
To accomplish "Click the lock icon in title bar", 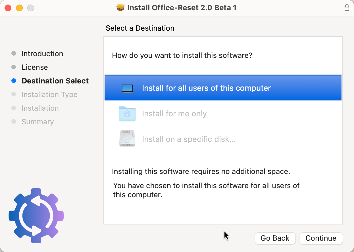I will tap(347, 8).
